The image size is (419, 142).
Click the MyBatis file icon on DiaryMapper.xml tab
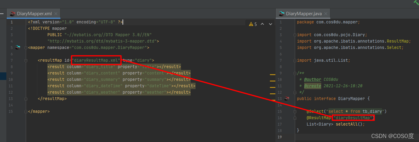click(12, 14)
